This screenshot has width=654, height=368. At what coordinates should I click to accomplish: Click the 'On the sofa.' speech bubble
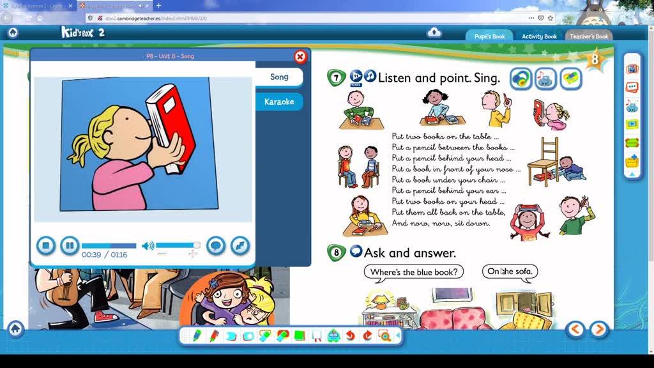(x=510, y=272)
